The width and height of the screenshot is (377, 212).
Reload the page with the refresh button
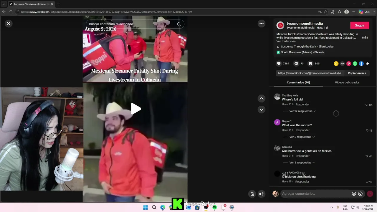[11, 12]
